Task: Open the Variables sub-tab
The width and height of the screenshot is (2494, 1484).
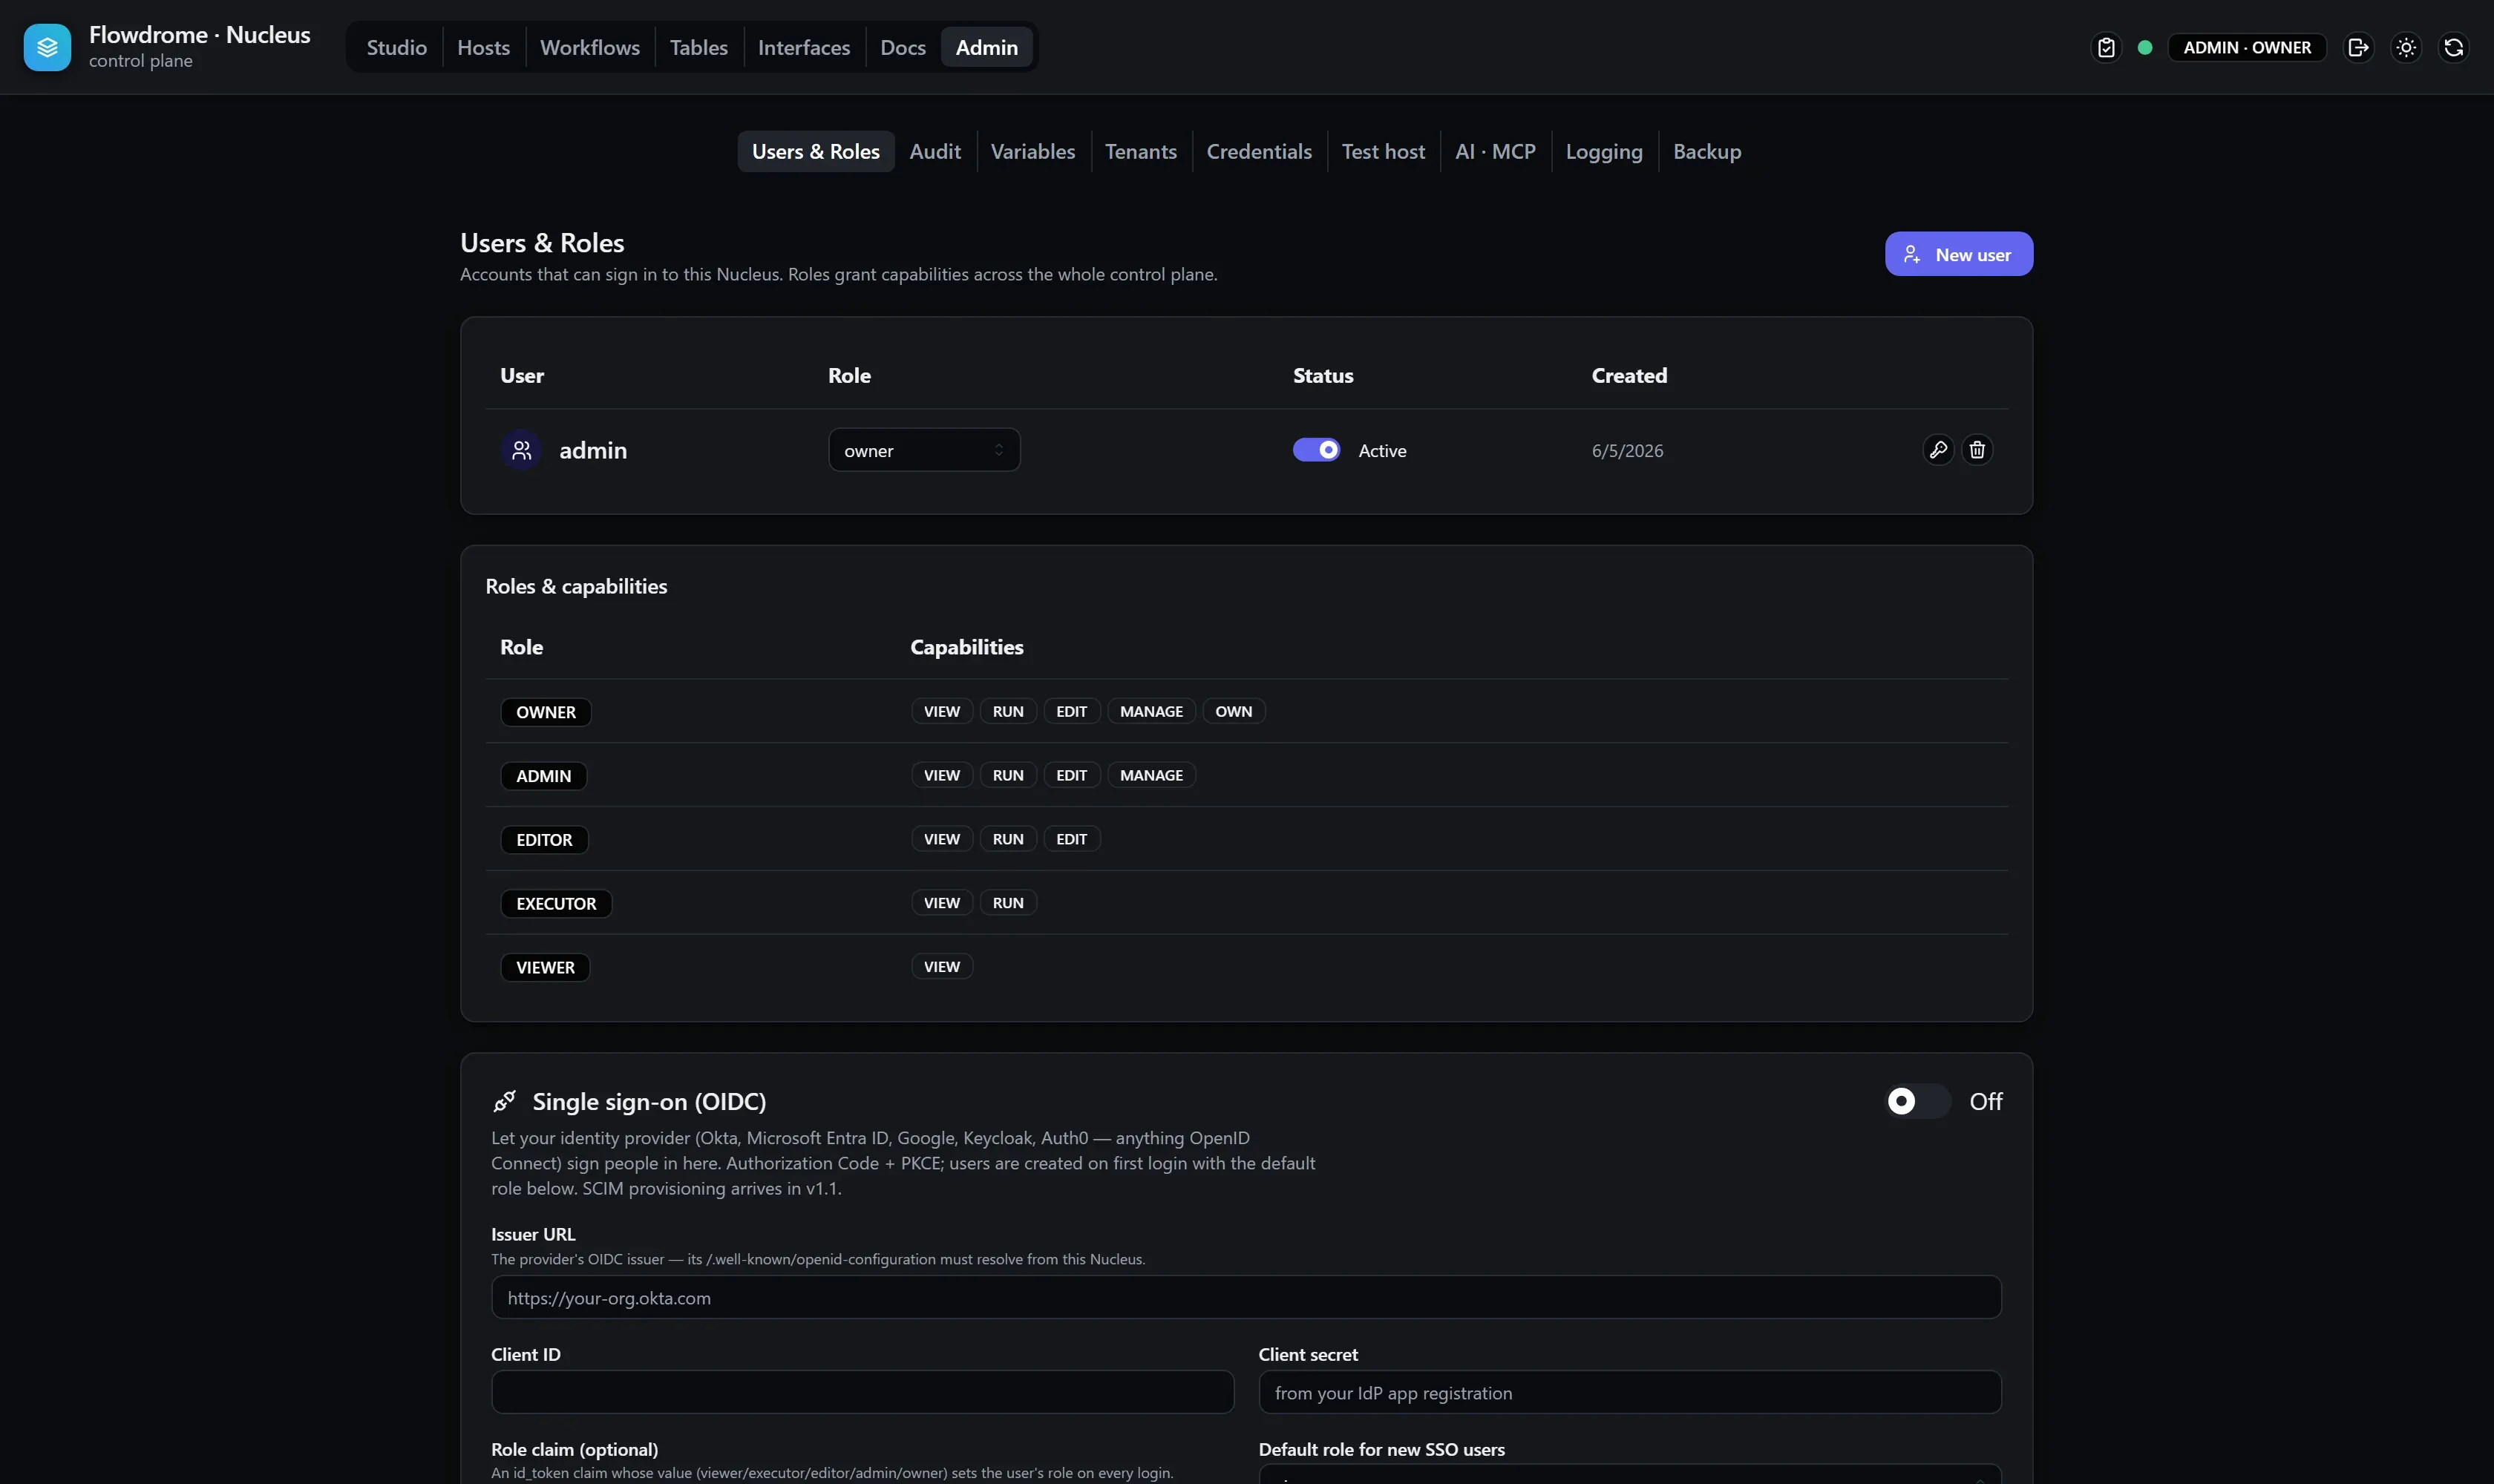Action: 1032,151
